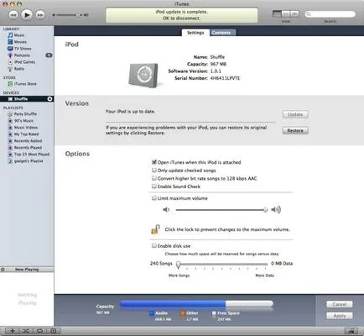
Task: Switch to list view button
Action: 277,14
